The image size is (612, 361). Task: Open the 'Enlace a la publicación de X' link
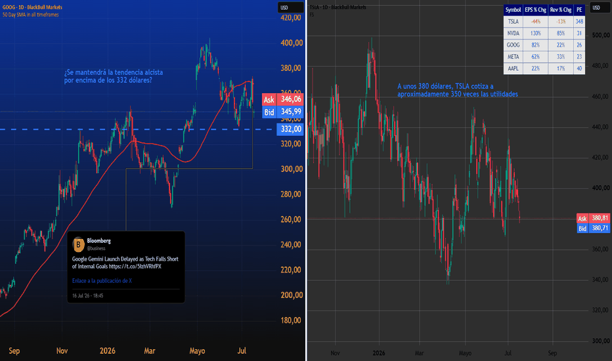coord(102,281)
